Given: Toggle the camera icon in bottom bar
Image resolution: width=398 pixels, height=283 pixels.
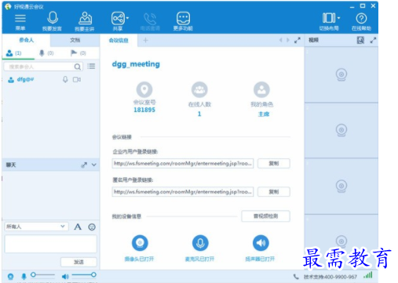Looking at the screenshot, I should tap(10, 276).
